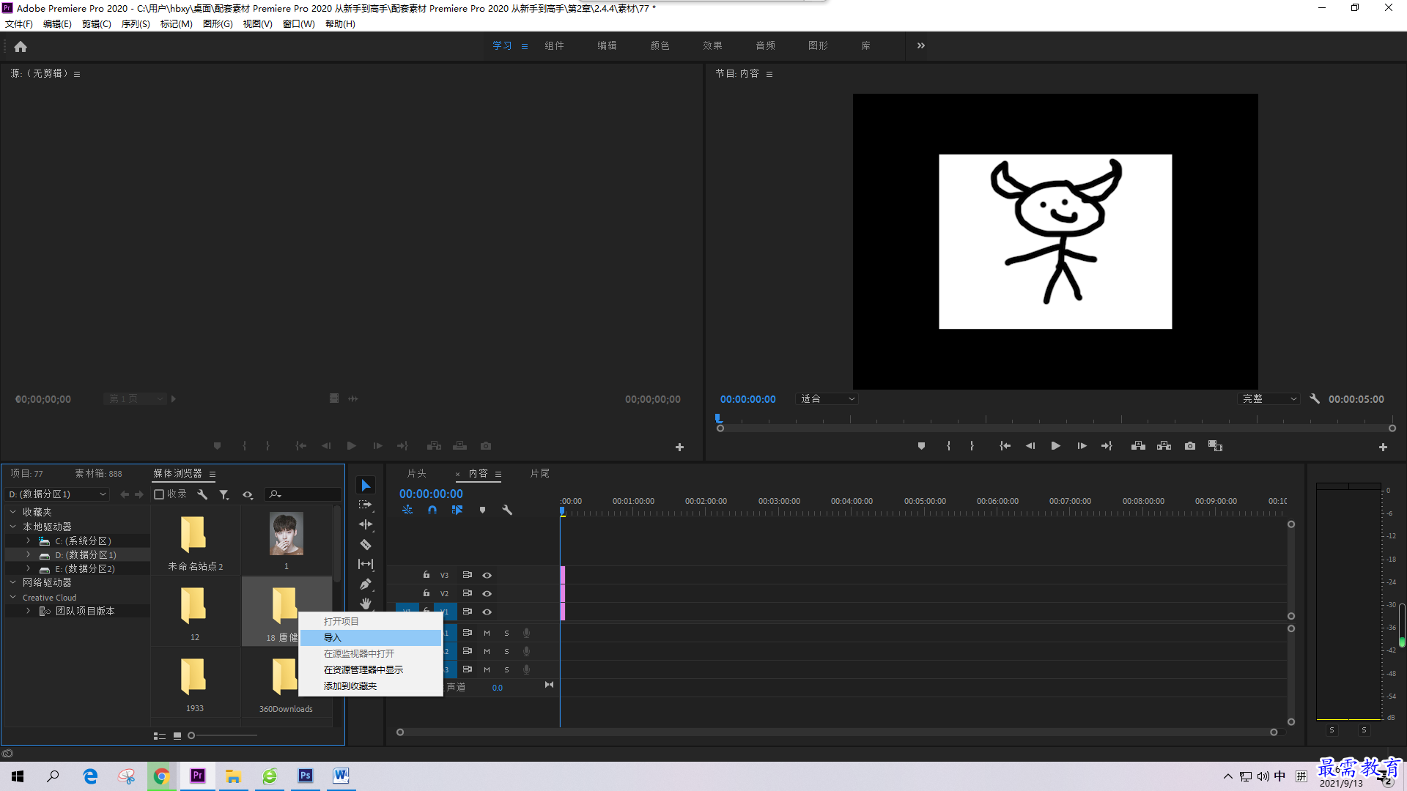This screenshot has height=791, width=1407.
Task: Toggle V3 track lock
Action: pos(426,575)
